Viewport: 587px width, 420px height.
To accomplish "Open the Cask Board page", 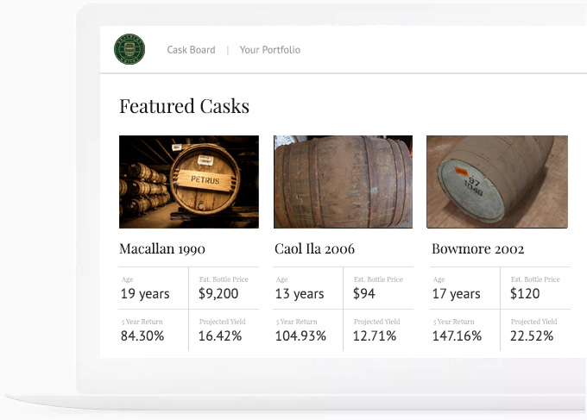I will (x=191, y=50).
